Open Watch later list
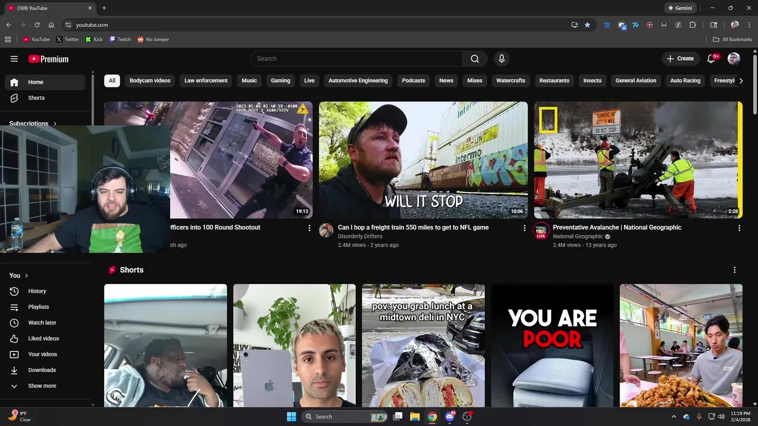The image size is (758, 426). [x=45, y=322]
